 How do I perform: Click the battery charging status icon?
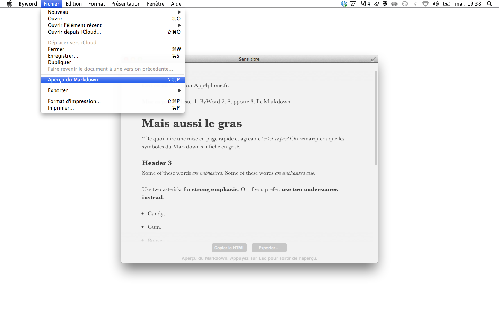tap(447, 4)
